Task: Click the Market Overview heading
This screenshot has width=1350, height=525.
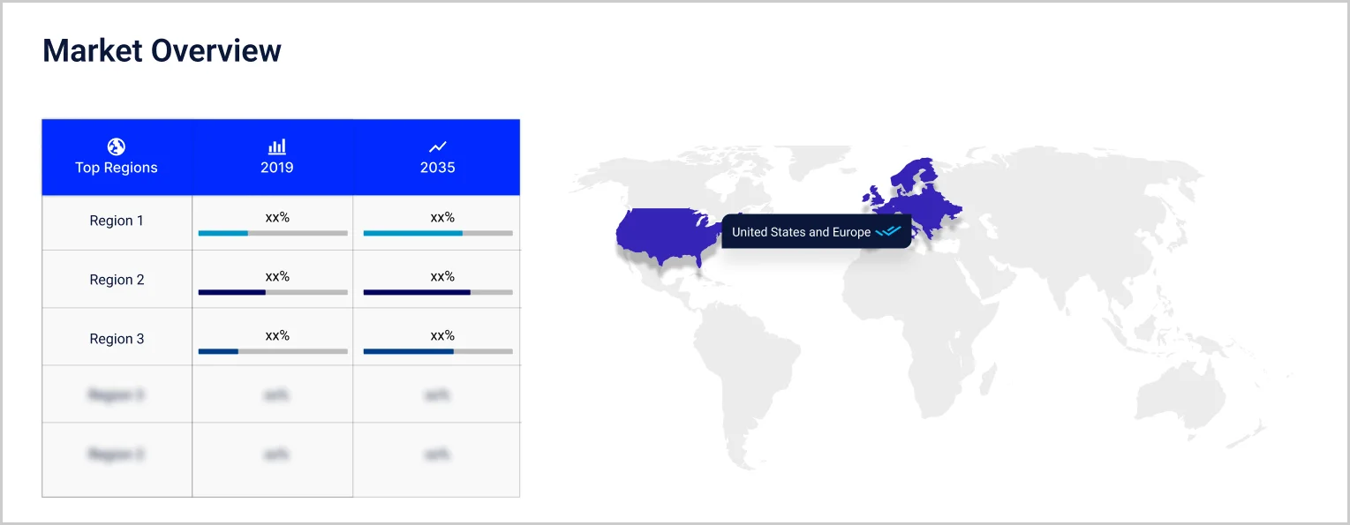Action: [x=162, y=50]
